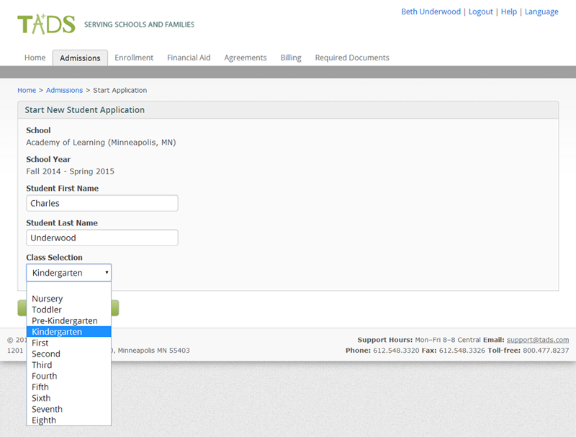Switch to the Billing tab
Viewport: 576px width, 437px height.
(x=291, y=58)
